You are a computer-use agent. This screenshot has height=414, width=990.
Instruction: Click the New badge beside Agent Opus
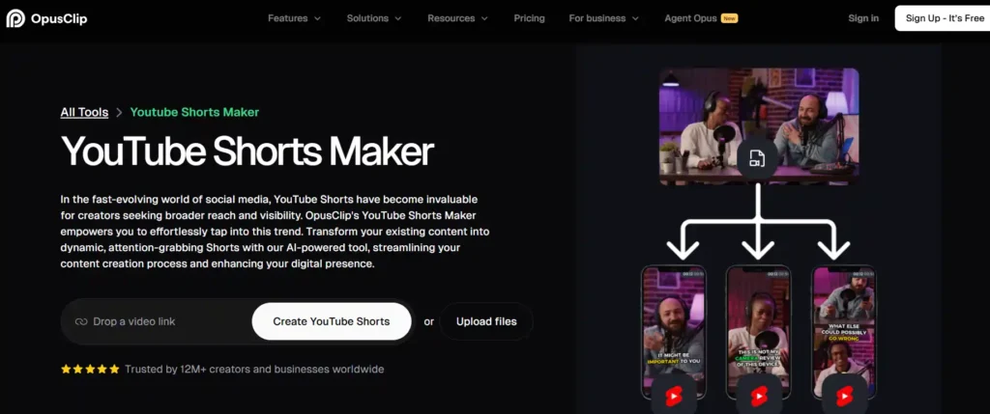point(729,18)
